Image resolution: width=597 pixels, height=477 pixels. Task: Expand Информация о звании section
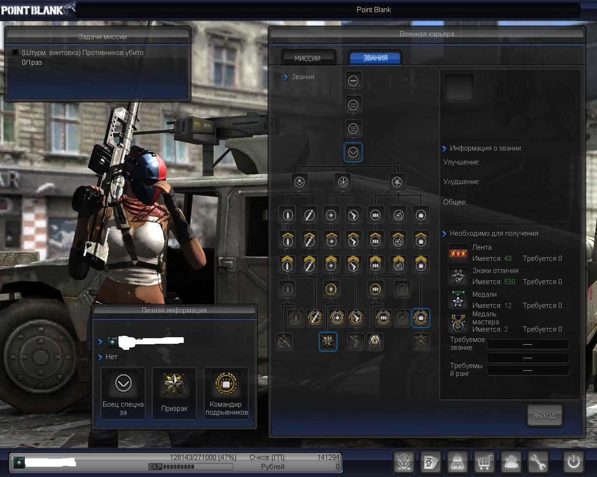444,149
